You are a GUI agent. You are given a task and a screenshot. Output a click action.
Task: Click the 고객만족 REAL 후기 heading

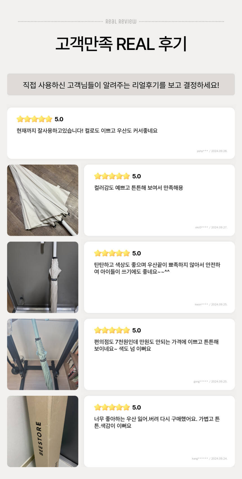tap(121, 44)
